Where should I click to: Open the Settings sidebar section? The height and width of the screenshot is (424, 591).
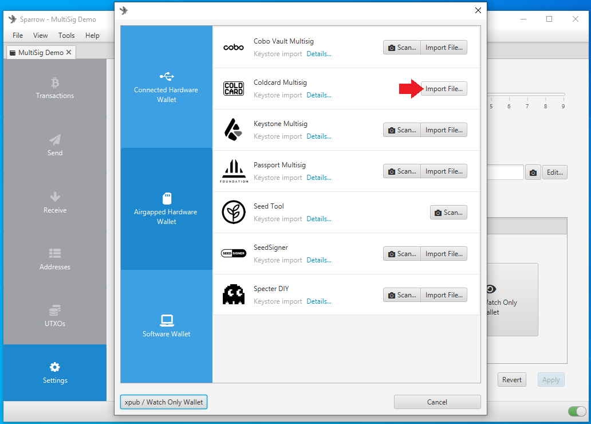(x=55, y=372)
